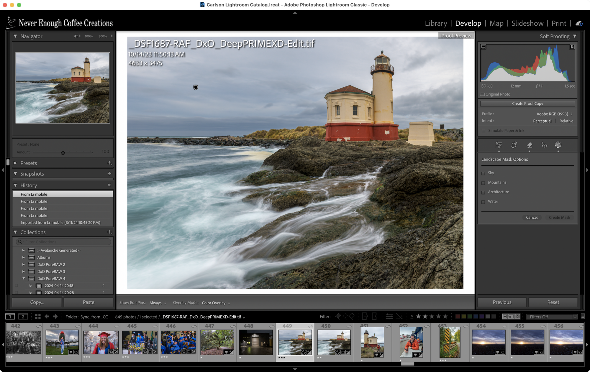The image size is (590, 372).
Task: Open the Filters Off dropdown
Action: [x=552, y=317]
